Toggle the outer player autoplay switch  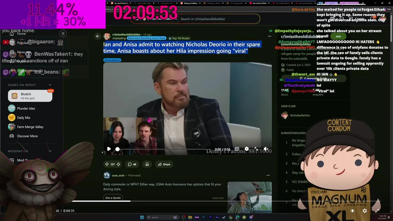pos(352,211)
